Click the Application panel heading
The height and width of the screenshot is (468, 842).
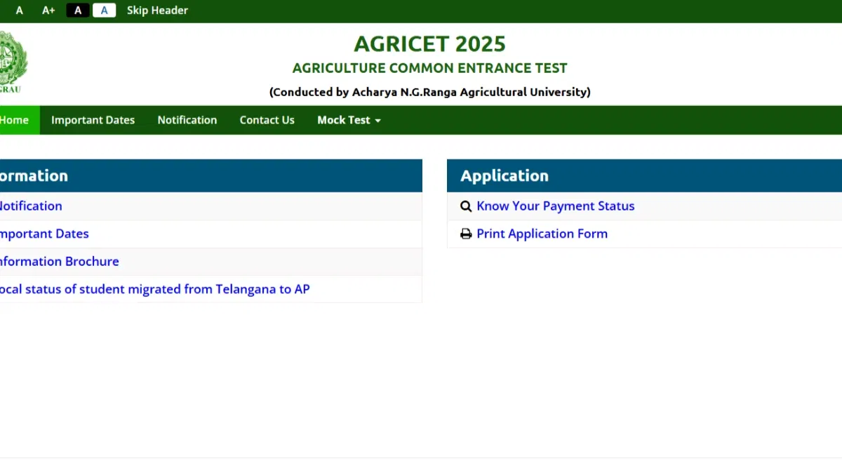[x=644, y=176]
